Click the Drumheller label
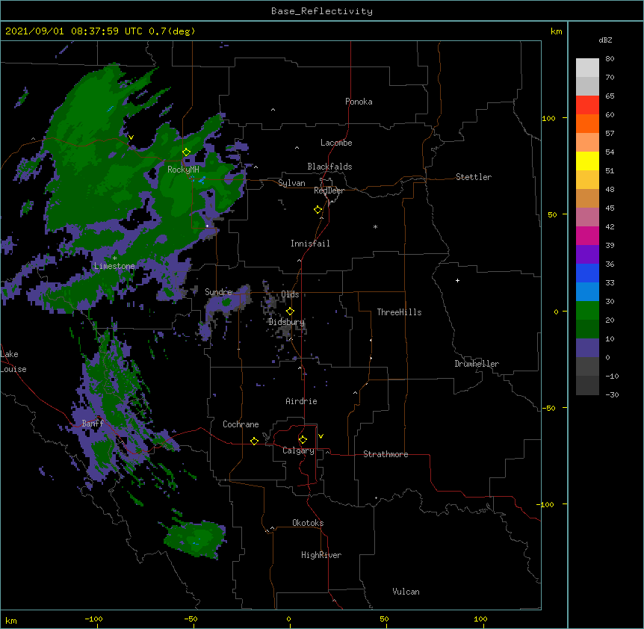The width and height of the screenshot is (644, 629). pos(477,364)
